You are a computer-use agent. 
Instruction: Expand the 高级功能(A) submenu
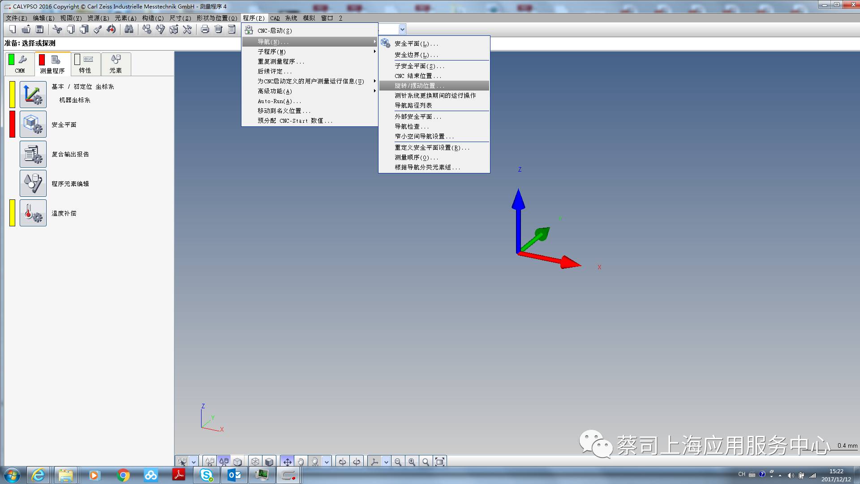[x=310, y=91]
